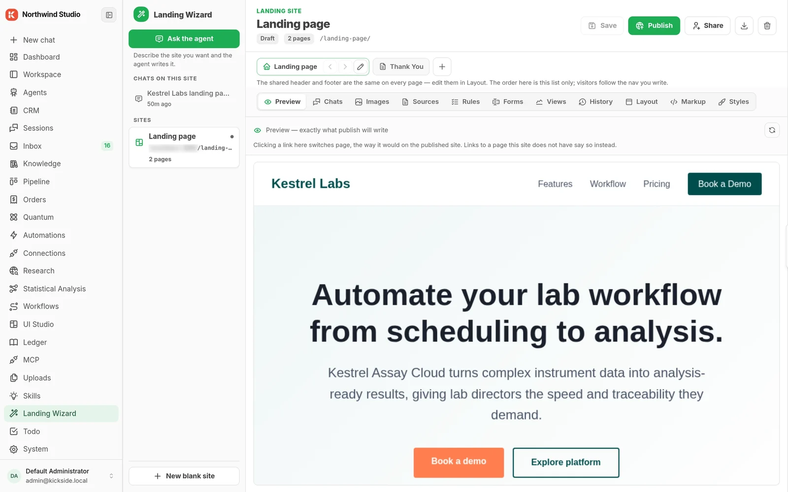
Task: Open CRM in sidebar
Action: [x=61, y=111]
